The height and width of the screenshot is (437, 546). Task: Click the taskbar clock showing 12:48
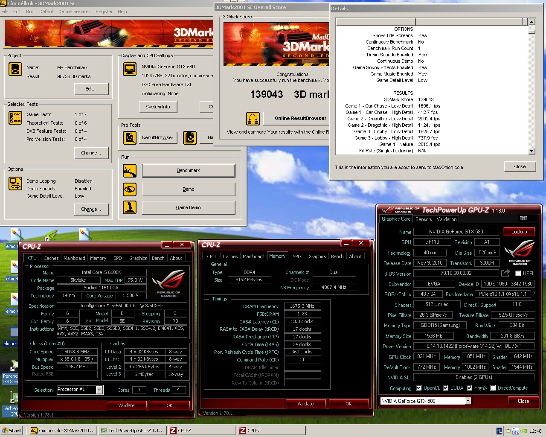click(x=535, y=431)
